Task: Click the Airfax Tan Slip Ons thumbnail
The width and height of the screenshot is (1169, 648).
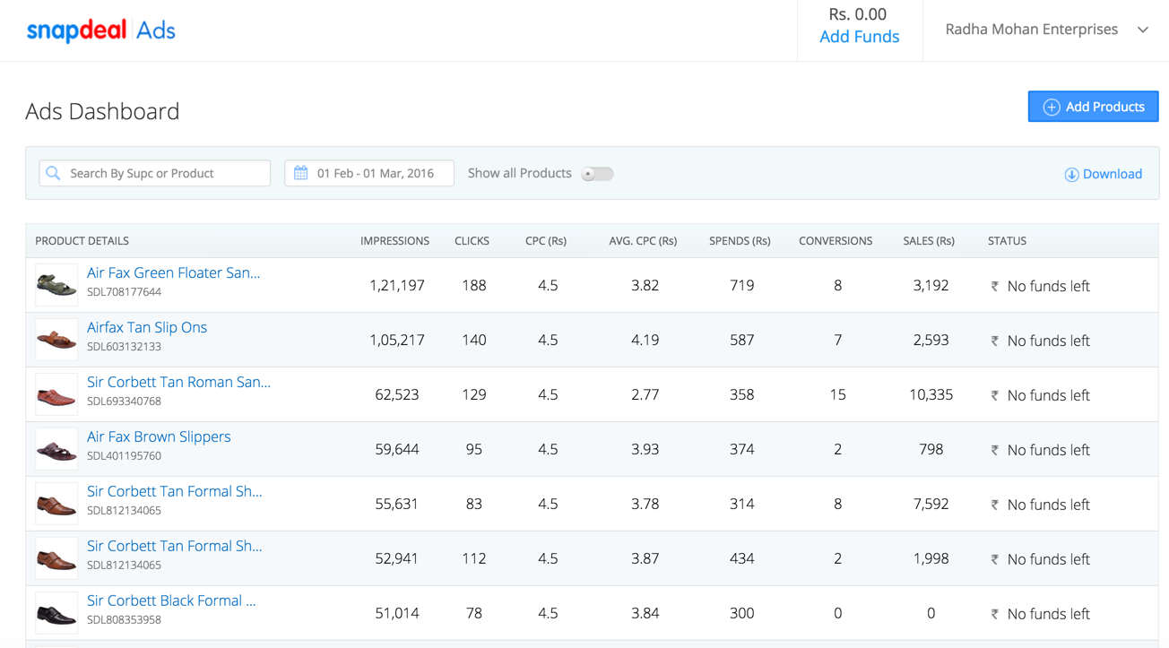Action: pos(56,340)
